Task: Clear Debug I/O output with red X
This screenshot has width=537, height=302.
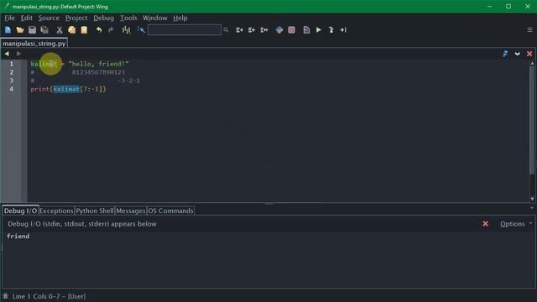Action: 485,224
